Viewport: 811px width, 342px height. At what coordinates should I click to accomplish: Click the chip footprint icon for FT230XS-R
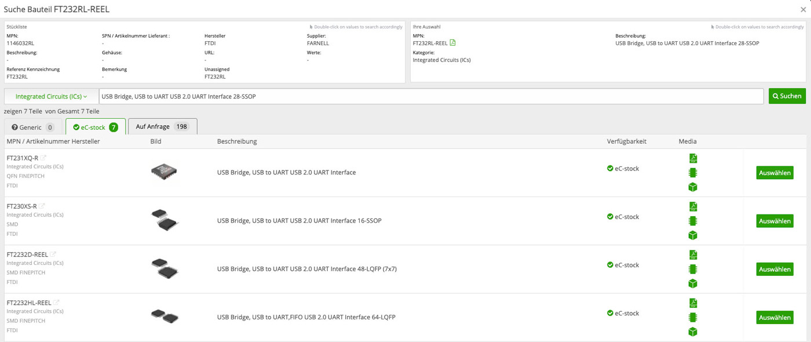point(693,221)
